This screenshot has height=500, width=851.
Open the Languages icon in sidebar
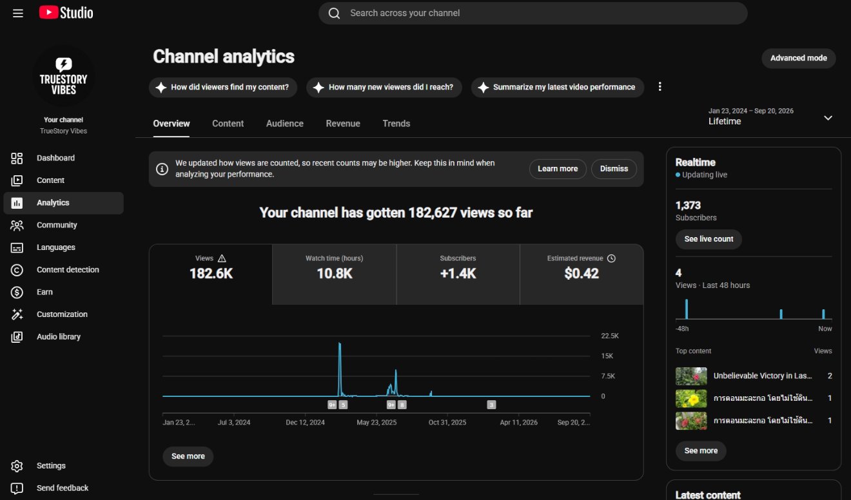17,247
